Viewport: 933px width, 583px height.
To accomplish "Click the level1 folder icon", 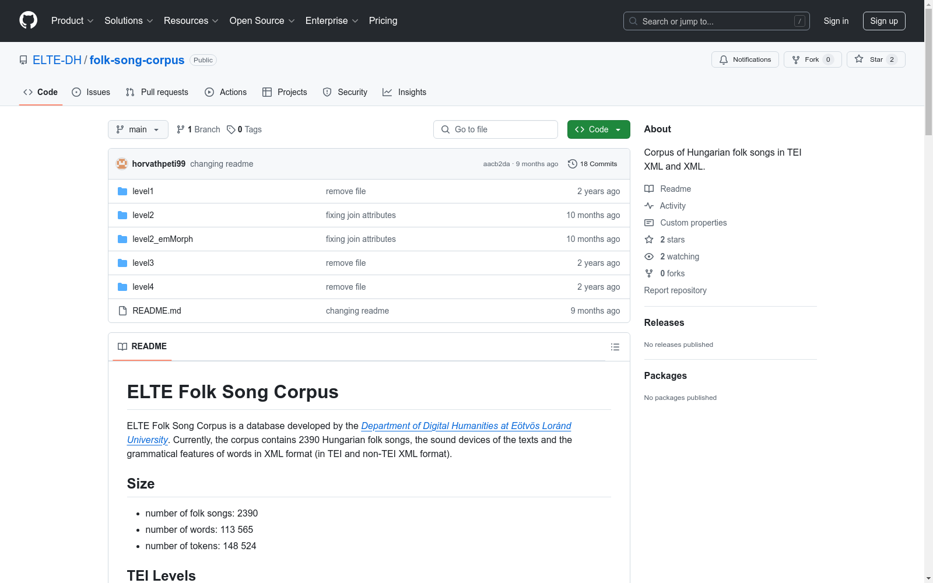I will point(122,191).
